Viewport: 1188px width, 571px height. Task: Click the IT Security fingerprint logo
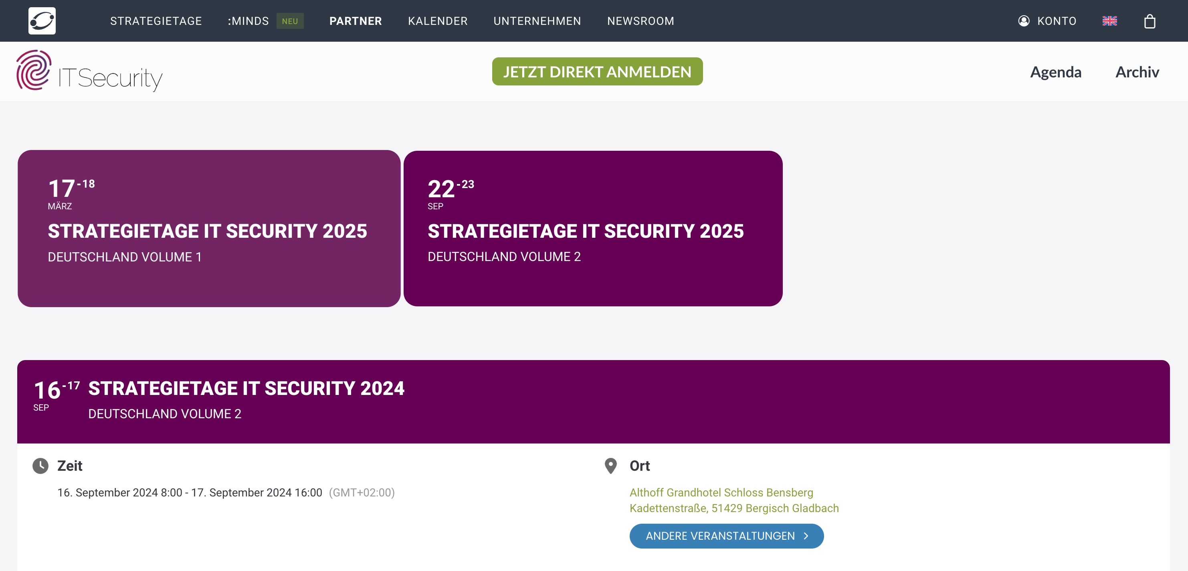click(89, 71)
